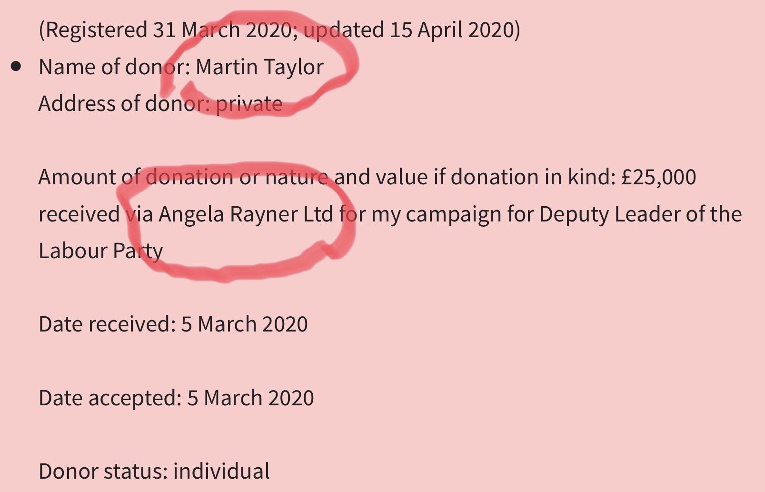Click 5 March 2020 in Date accepted
The height and width of the screenshot is (492, 765).
pos(250,398)
